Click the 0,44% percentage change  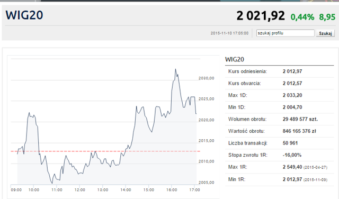(x=302, y=17)
